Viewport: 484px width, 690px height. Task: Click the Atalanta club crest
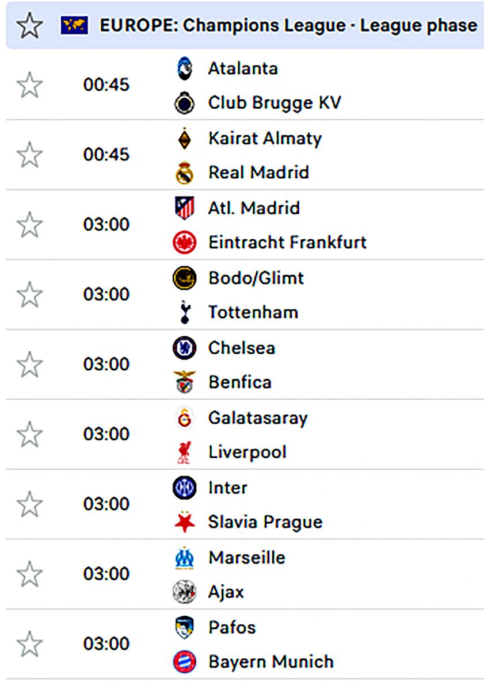tap(185, 68)
